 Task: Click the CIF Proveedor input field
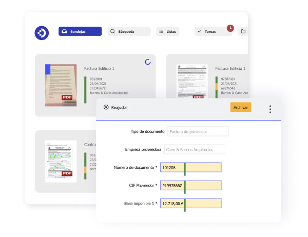tap(190, 185)
